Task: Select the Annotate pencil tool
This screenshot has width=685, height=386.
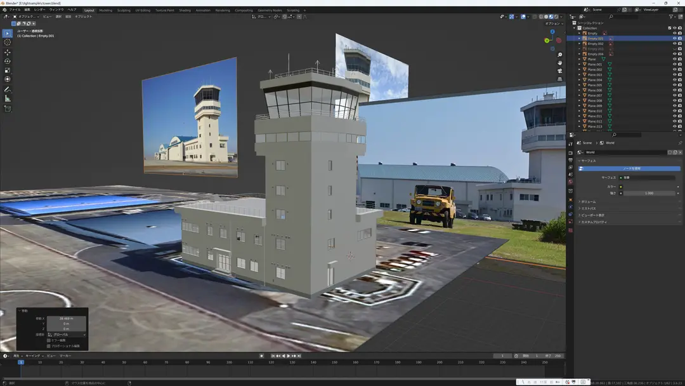Action: (8, 89)
